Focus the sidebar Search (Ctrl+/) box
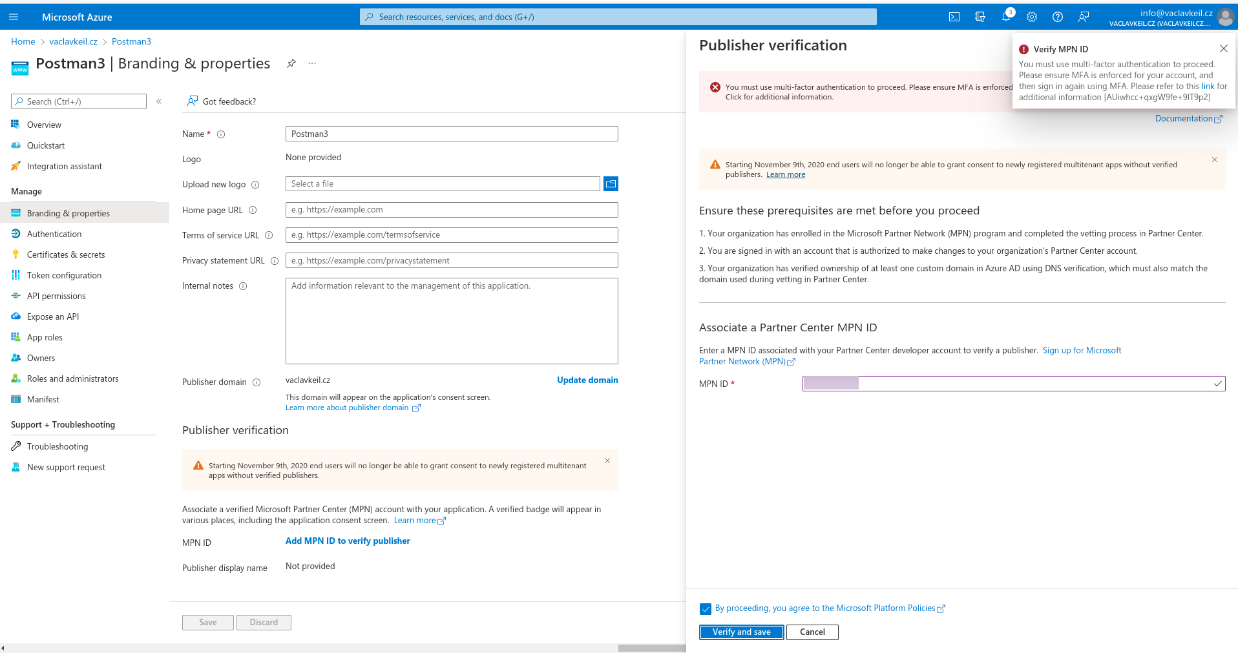 pos(79,101)
